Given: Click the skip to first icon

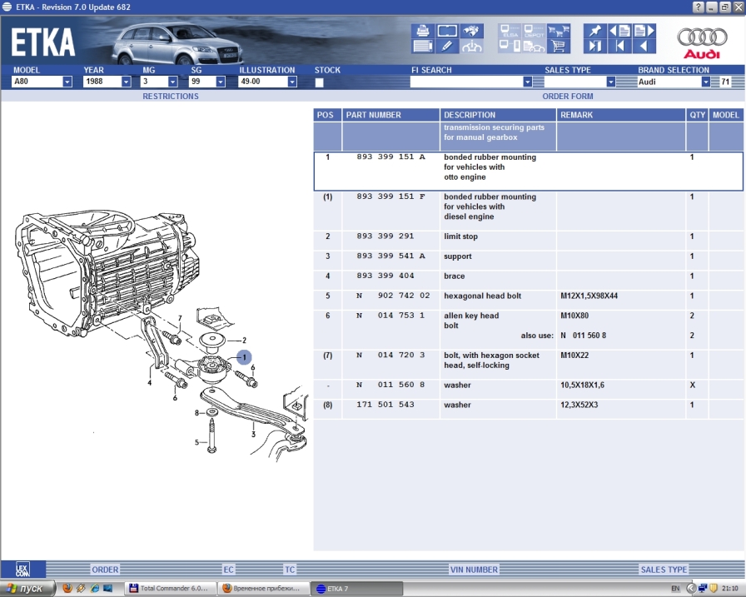Looking at the screenshot, I should [620, 46].
